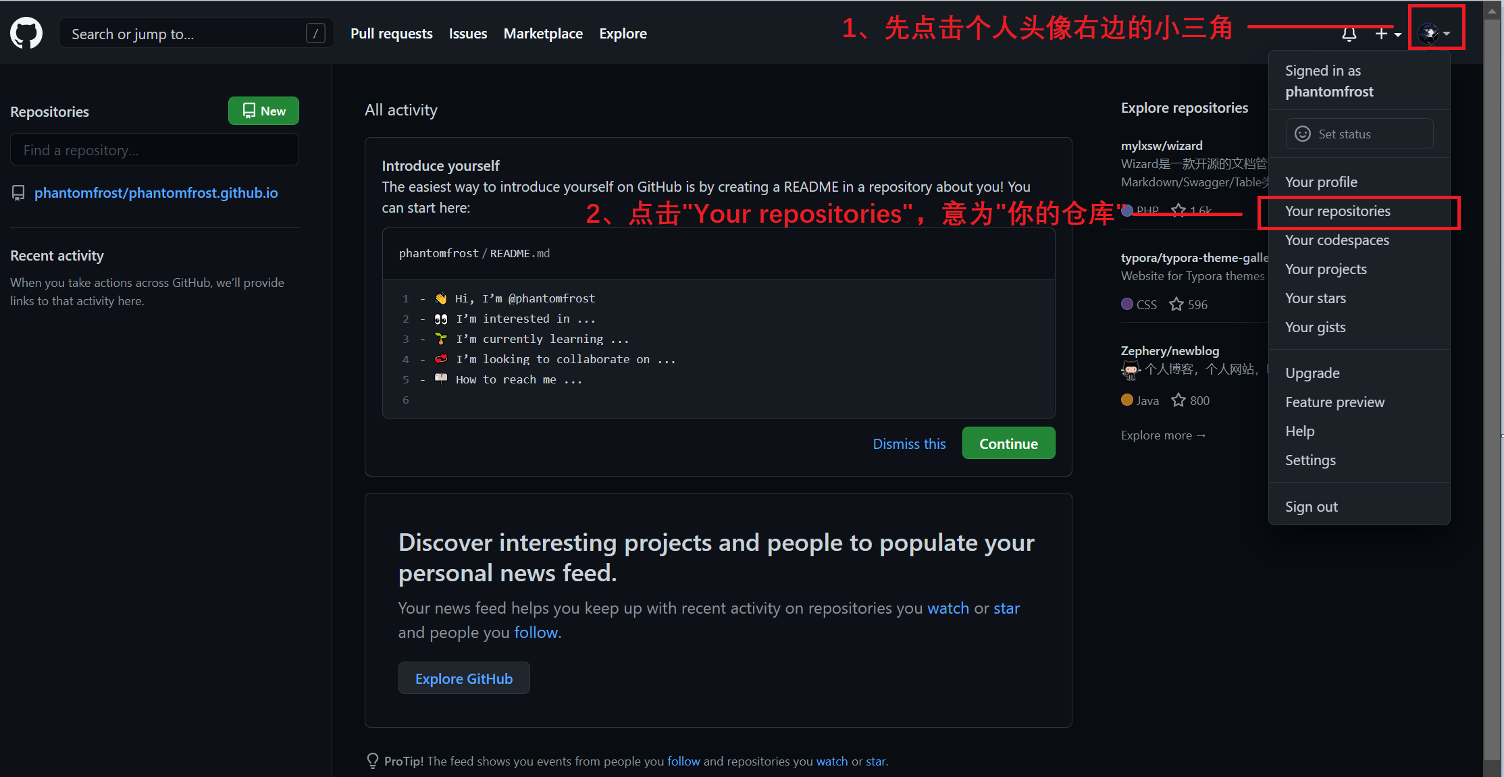Screen dimensions: 1504x777
Task: Click the star icon showing 1.6k
Action: [1178, 210]
